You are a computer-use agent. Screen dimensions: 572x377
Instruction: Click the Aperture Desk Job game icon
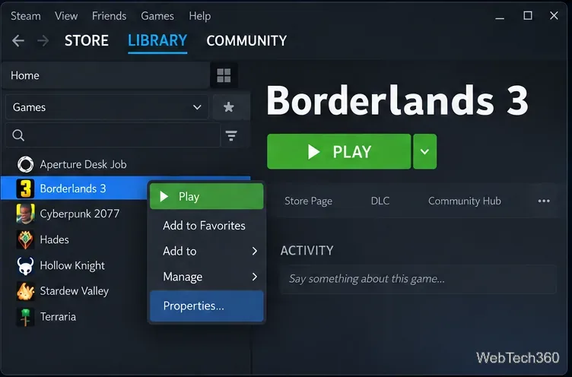26,164
